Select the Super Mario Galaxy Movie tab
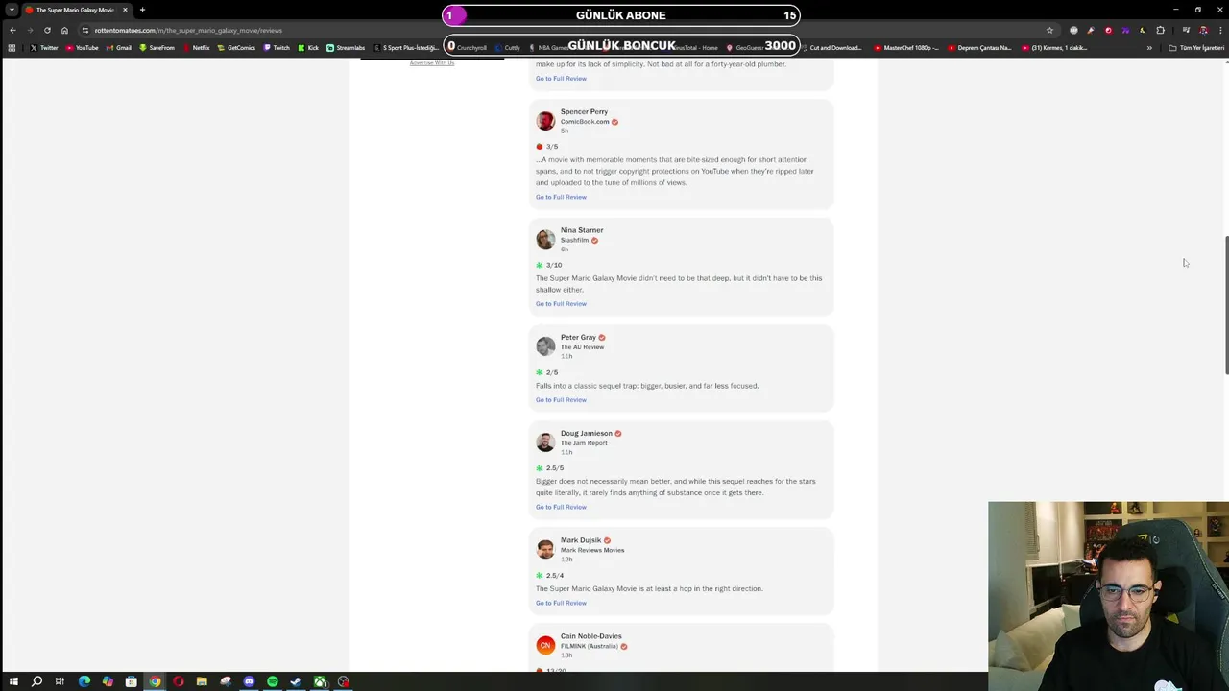 click(75, 10)
